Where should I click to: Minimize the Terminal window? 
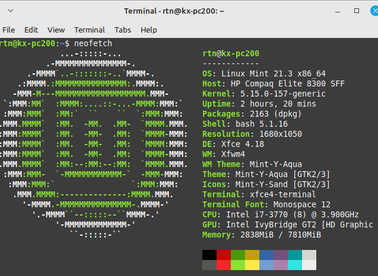pyautogui.click(x=338, y=11)
